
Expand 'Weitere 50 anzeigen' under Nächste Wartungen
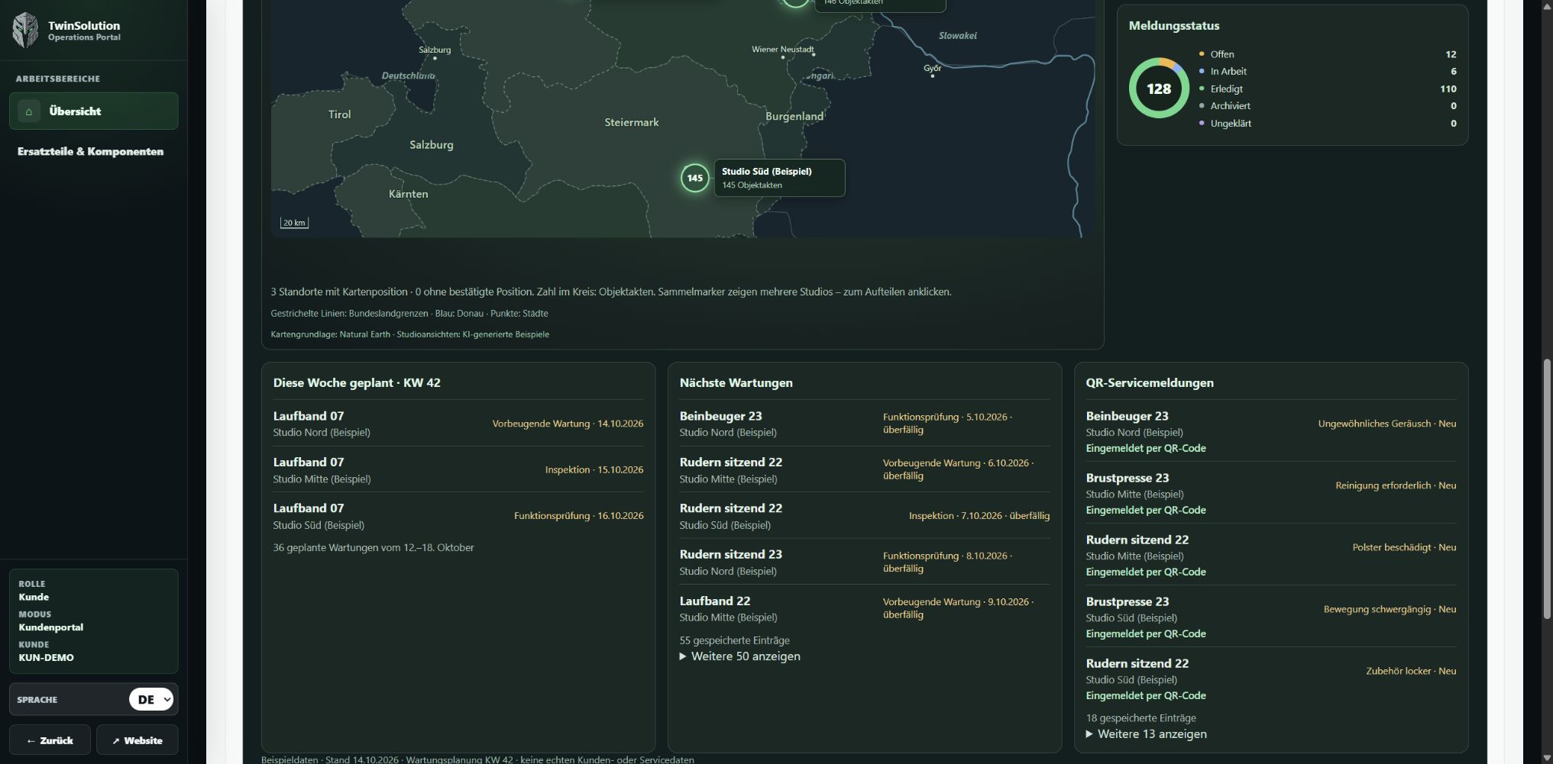(740, 656)
